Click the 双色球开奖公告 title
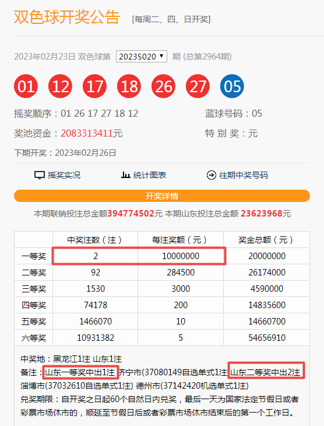This screenshot has width=324, height=426. pyautogui.click(x=67, y=17)
